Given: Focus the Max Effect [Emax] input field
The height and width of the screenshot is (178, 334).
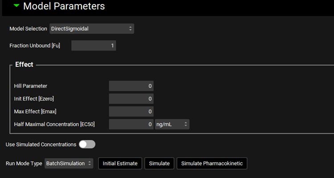Looking at the screenshot, I should [131, 111].
